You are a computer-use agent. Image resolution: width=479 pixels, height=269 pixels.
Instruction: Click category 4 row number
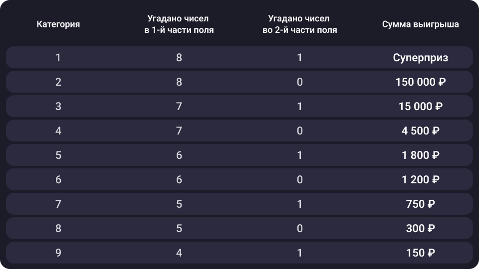point(58,131)
